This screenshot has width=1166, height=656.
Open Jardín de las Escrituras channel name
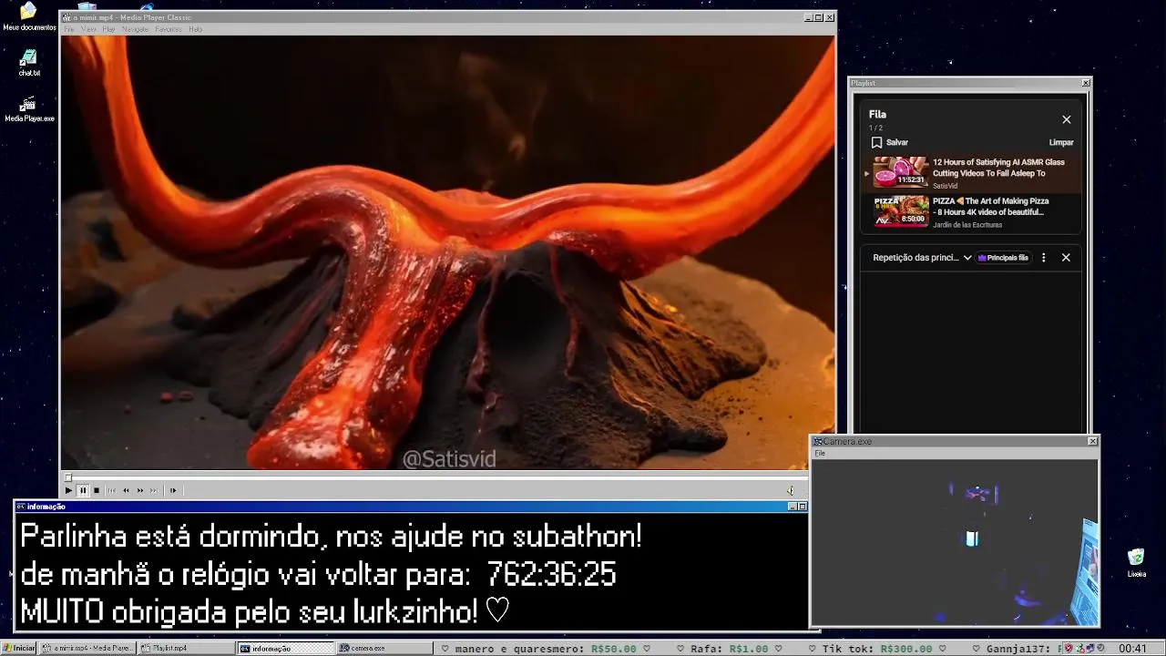click(x=967, y=224)
